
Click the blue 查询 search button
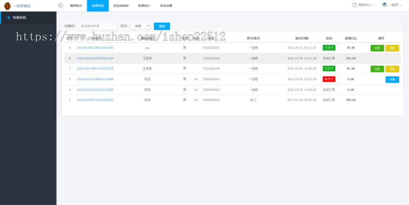tap(162, 26)
